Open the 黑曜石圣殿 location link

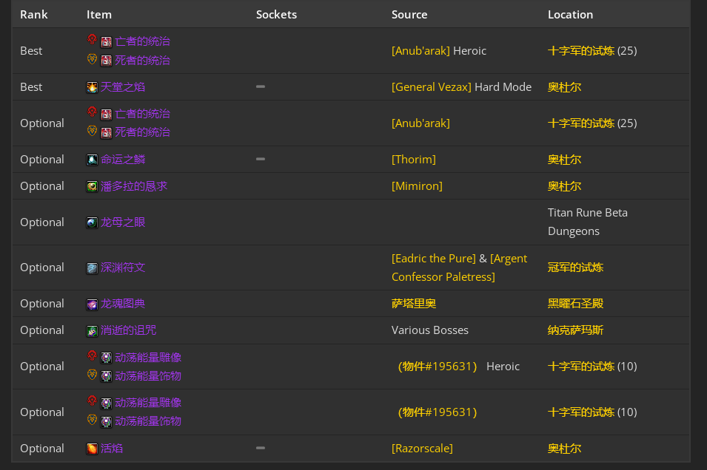point(575,304)
